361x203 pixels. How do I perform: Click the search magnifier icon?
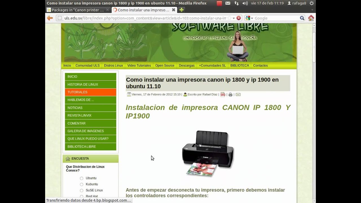tap(302, 18)
